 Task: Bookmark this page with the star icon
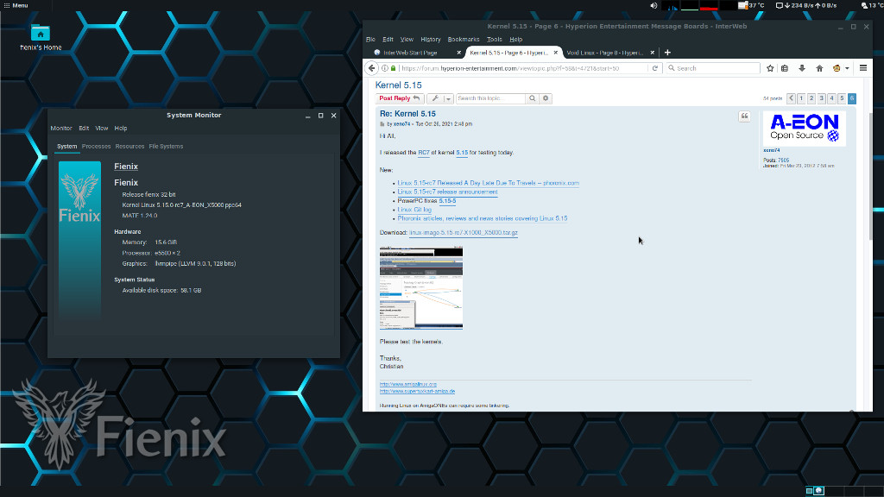click(770, 68)
